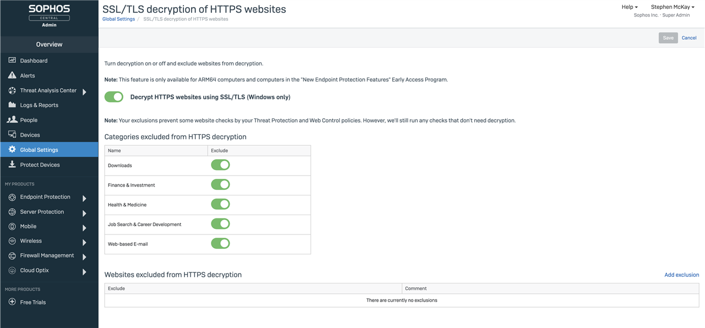Click the Save button
705x328 pixels.
click(x=668, y=38)
